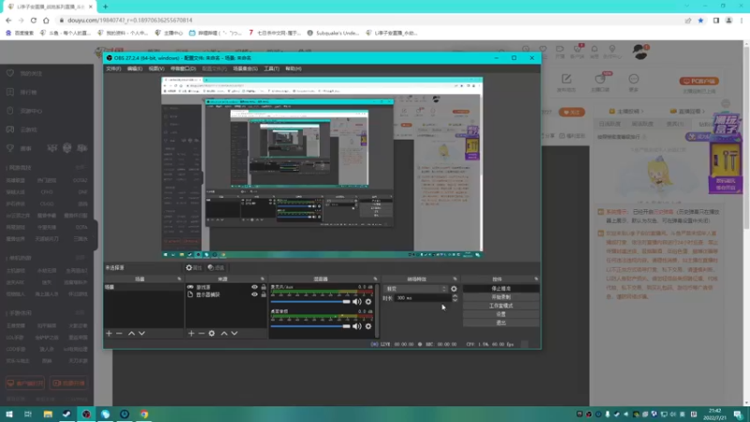
Task: Open the Tools(T) menu in OBS
Action: (x=272, y=68)
